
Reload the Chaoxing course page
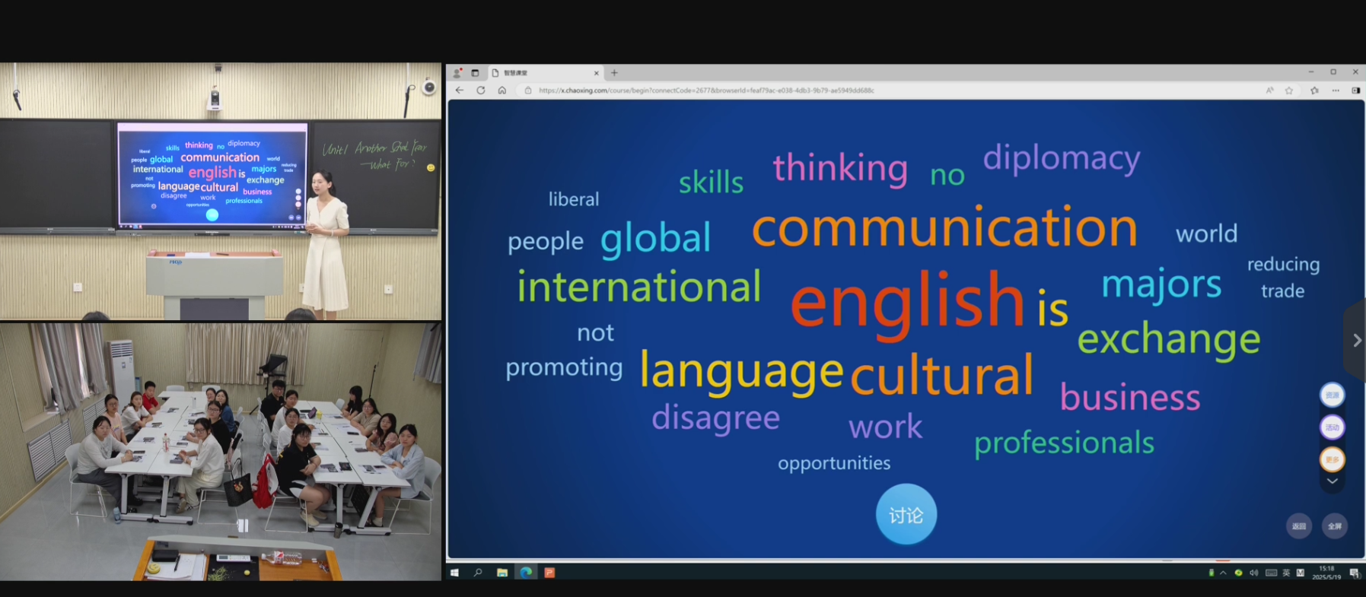click(x=481, y=90)
